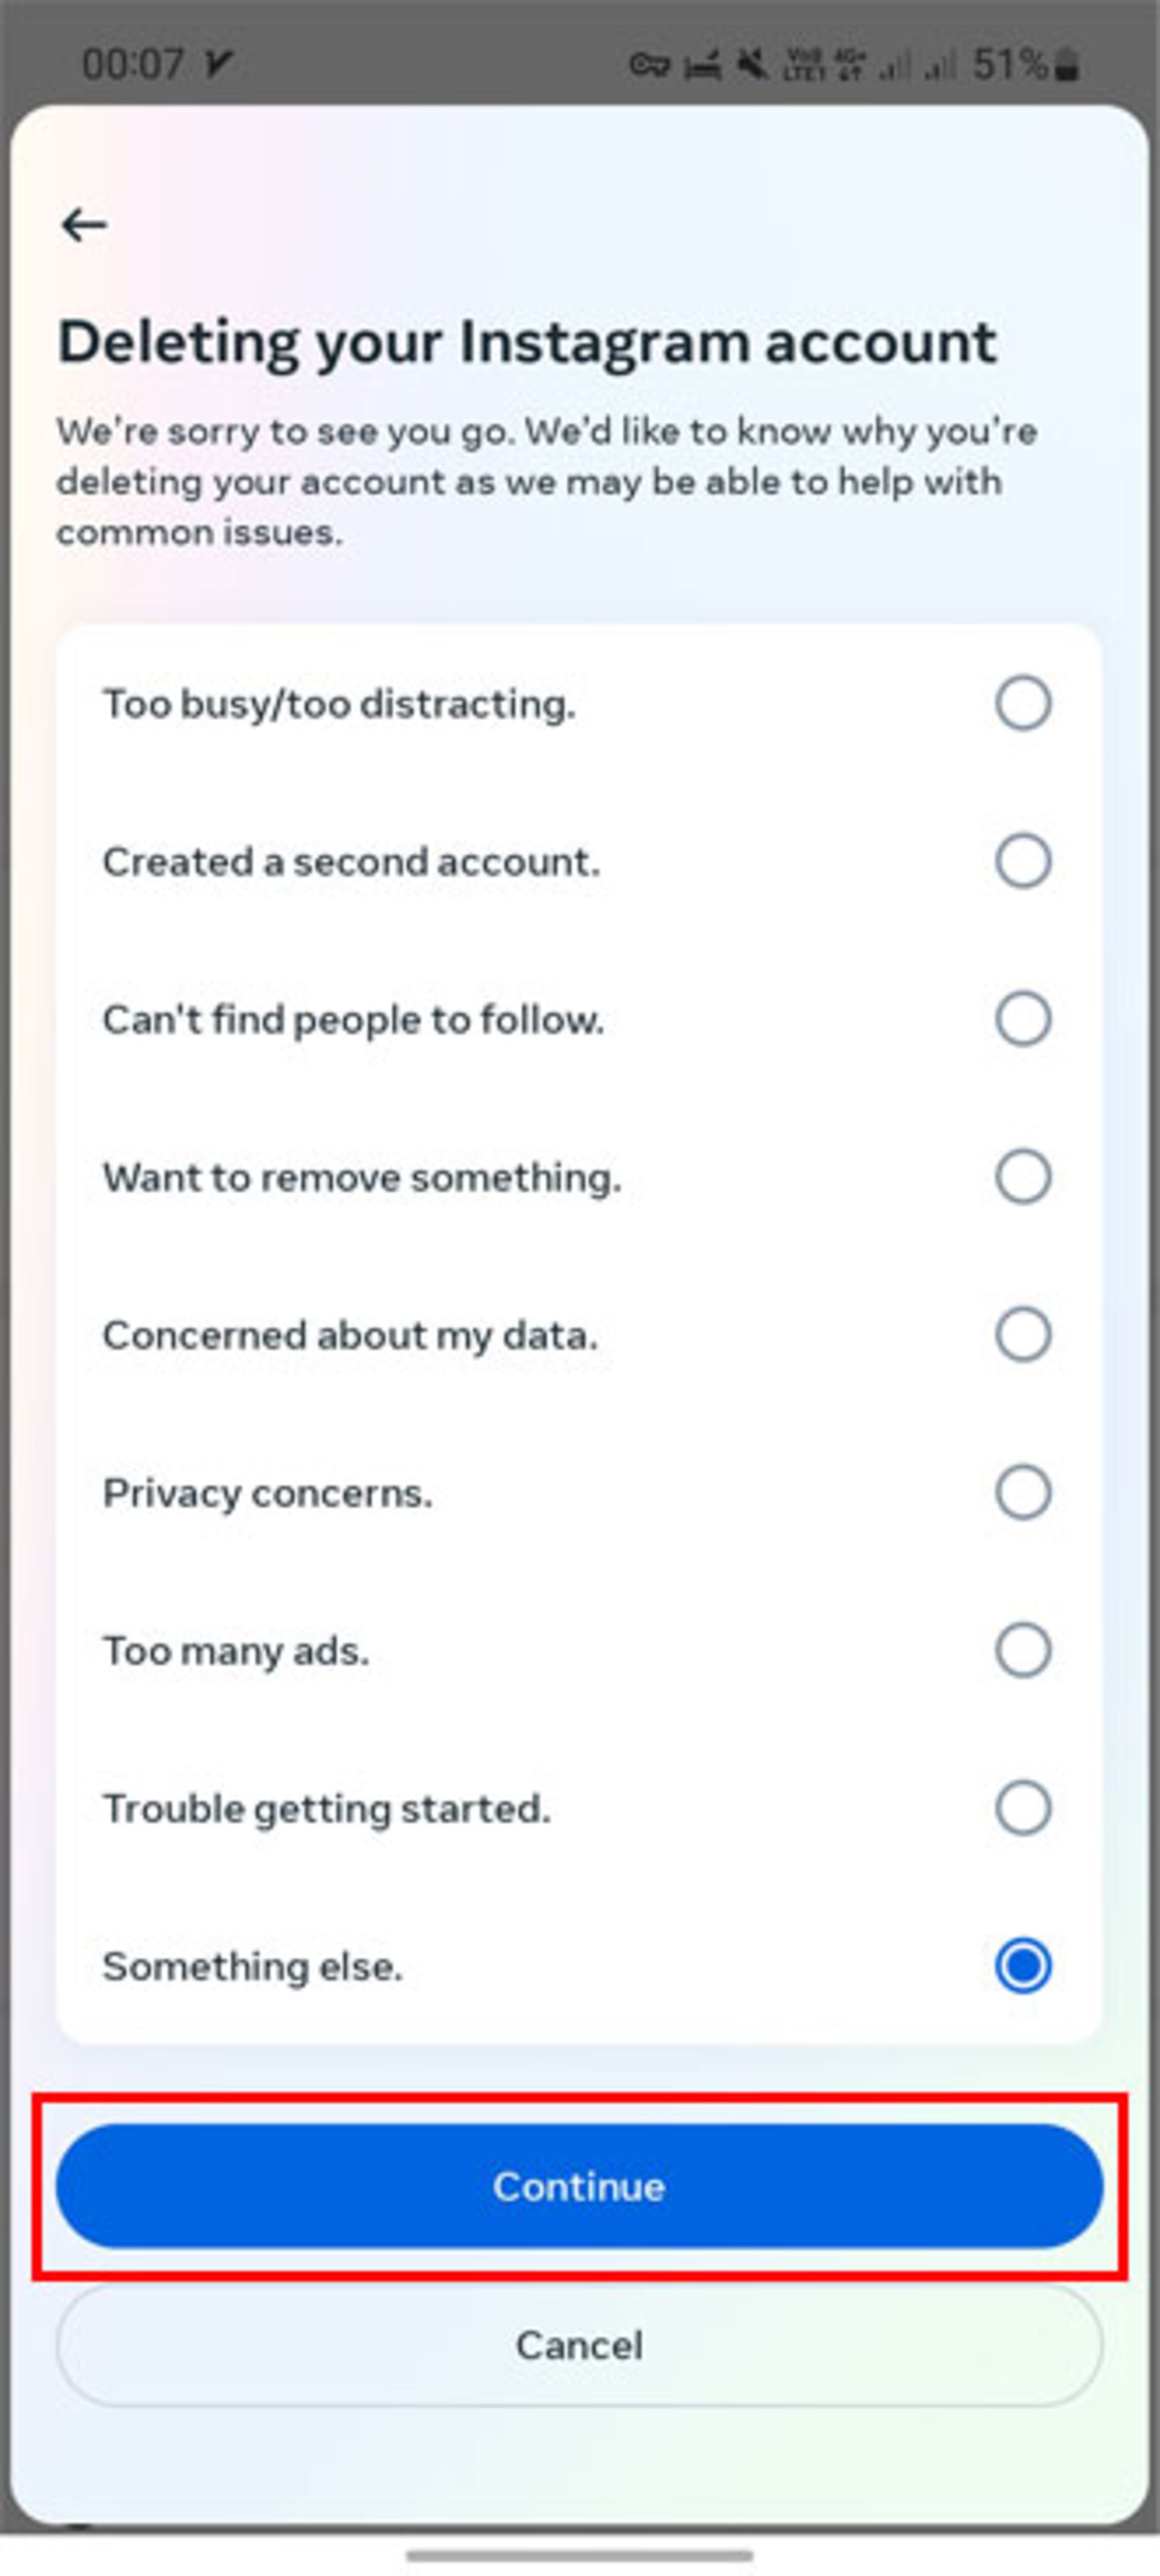This screenshot has height=2576, width=1160.
Task: Select 'Too busy/too distracting' radio button
Action: (x=1023, y=703)
